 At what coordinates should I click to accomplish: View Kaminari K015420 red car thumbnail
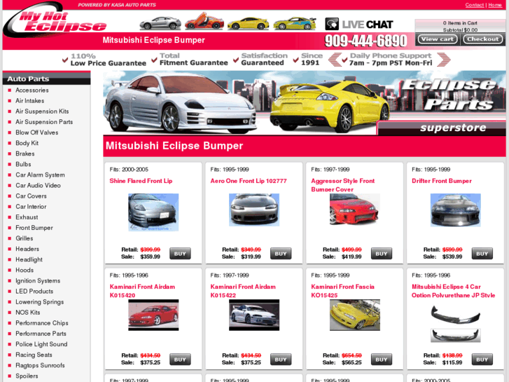coord(153,315)
